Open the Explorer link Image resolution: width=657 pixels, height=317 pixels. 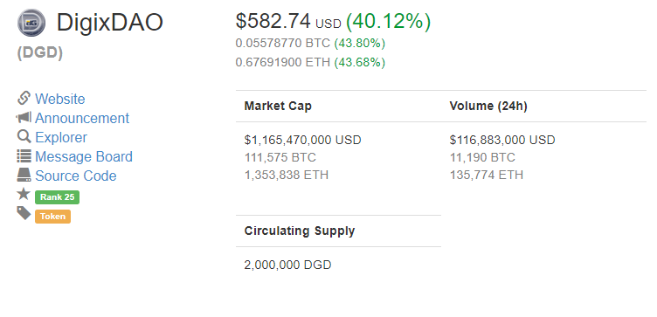[x=61, y=137]
